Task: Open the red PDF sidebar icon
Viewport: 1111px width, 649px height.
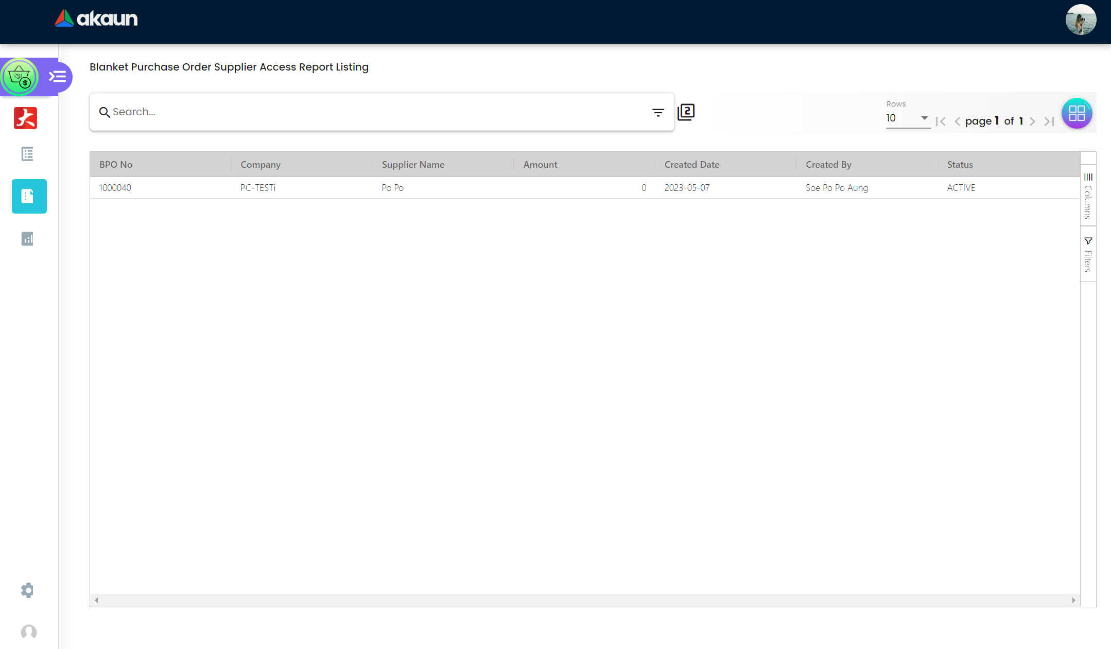Action: click(26, 118)
